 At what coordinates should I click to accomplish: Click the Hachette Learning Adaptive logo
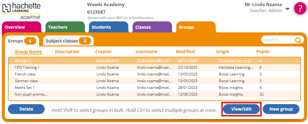(21, 10)
